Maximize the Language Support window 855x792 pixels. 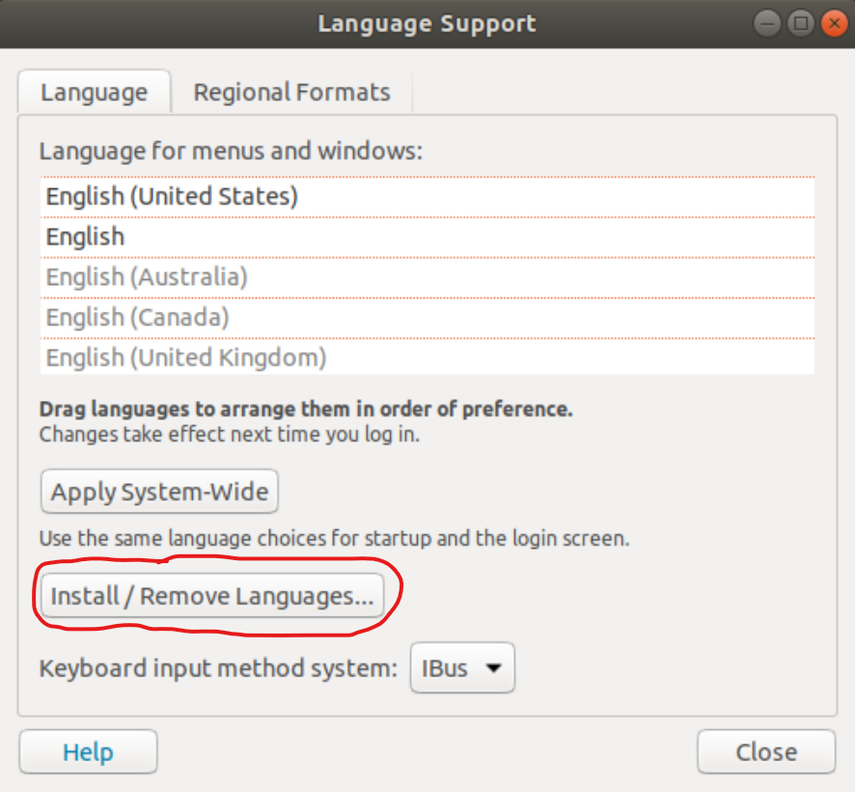[800, 23]
